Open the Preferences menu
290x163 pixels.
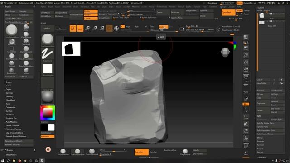coord(162,7)
